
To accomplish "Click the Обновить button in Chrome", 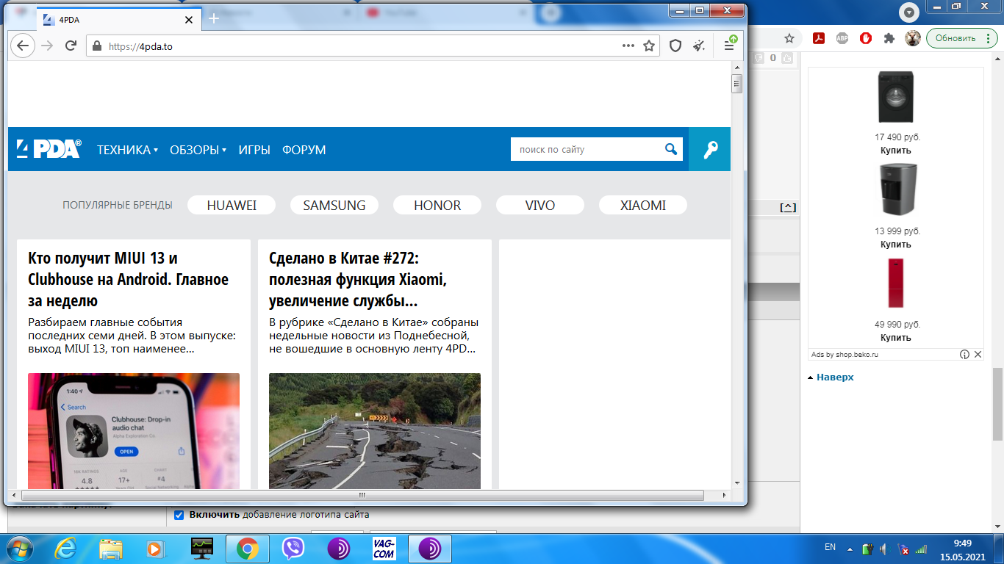I will click(x=961, y=38).
